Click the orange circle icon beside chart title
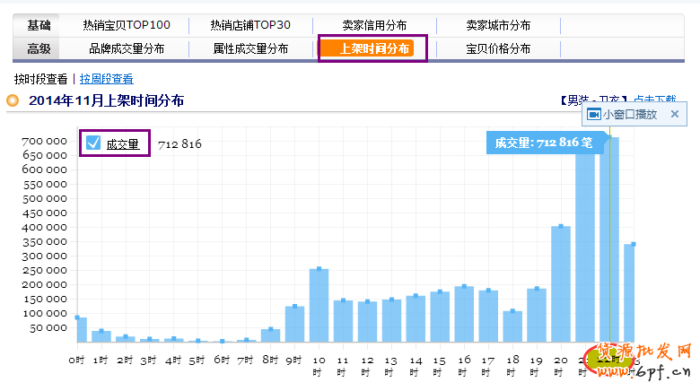The height and width of the screenshot is (391, 700). pyautogui.click(x=13, y=100)
